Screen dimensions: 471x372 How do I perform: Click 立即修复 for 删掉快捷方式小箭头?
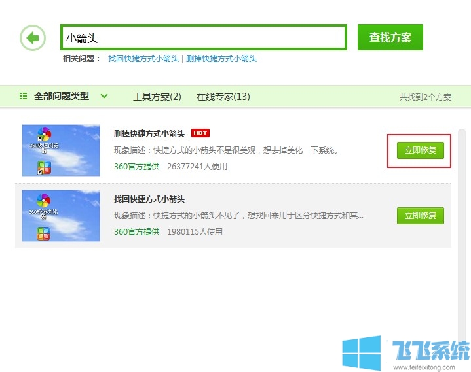(421, 150)
